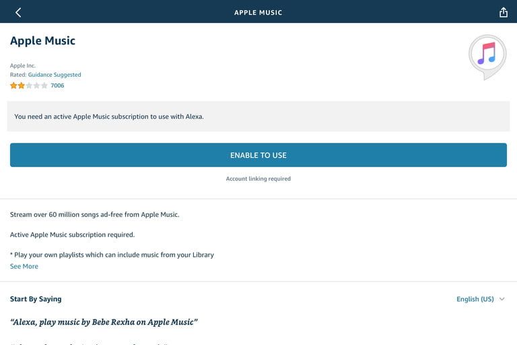Image resolution: width=517 pixels, height=345 pixels.
Task: Select 'Play your own playlists' line
Action: pyautogui.click(x=112, y=255)
